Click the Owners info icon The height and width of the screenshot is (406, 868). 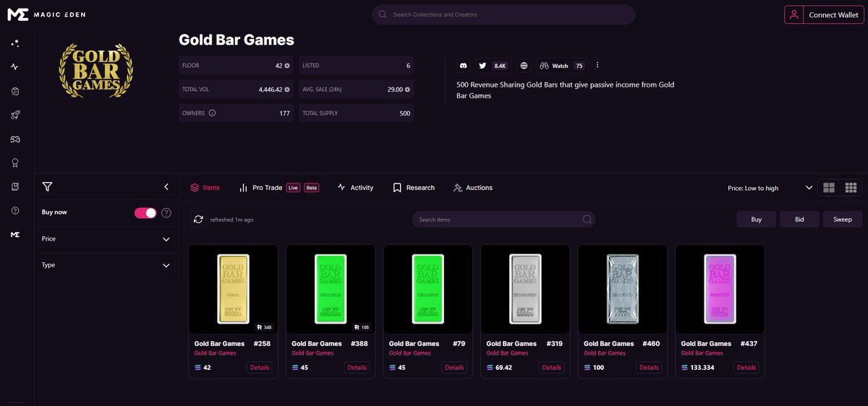212,113
